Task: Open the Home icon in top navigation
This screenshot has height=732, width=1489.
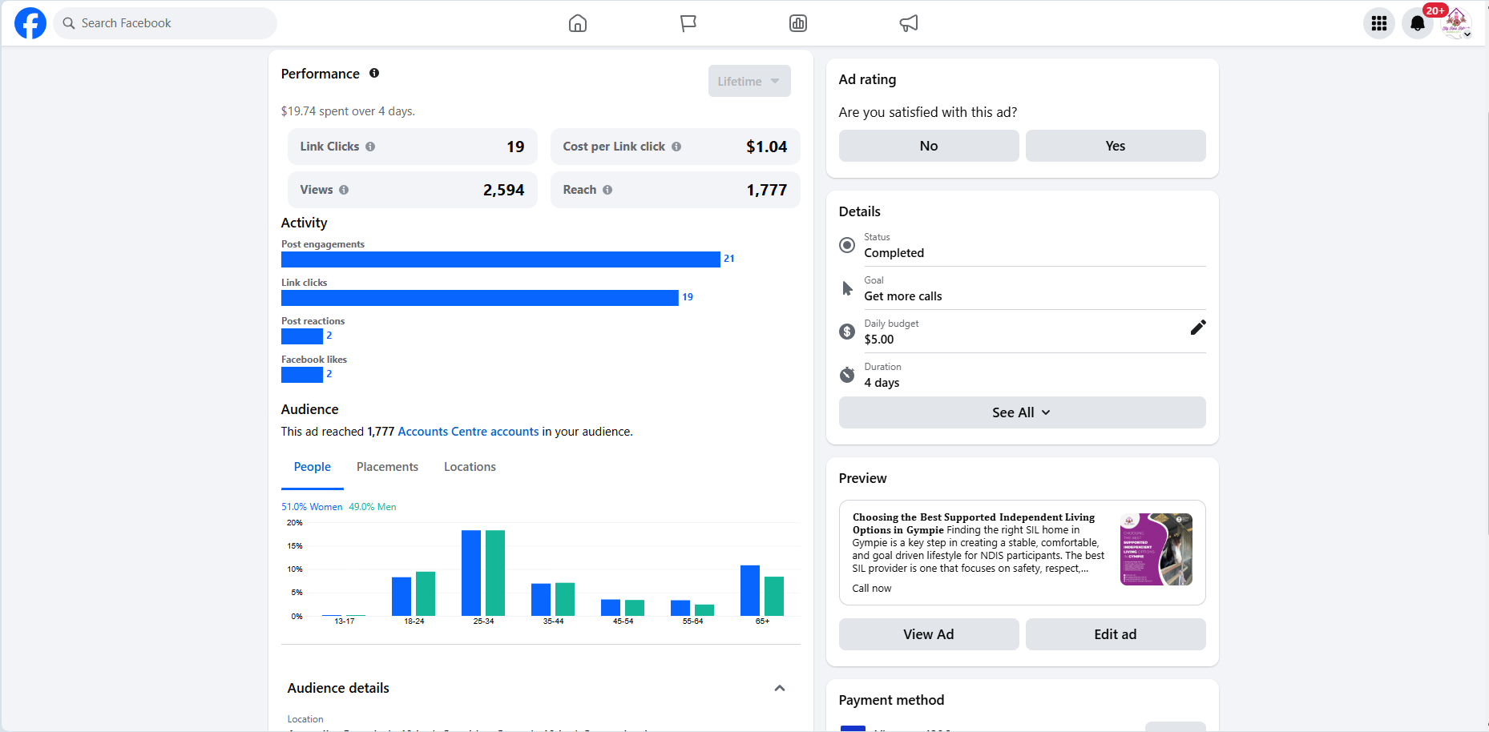Action: click(x=577, y=23)
